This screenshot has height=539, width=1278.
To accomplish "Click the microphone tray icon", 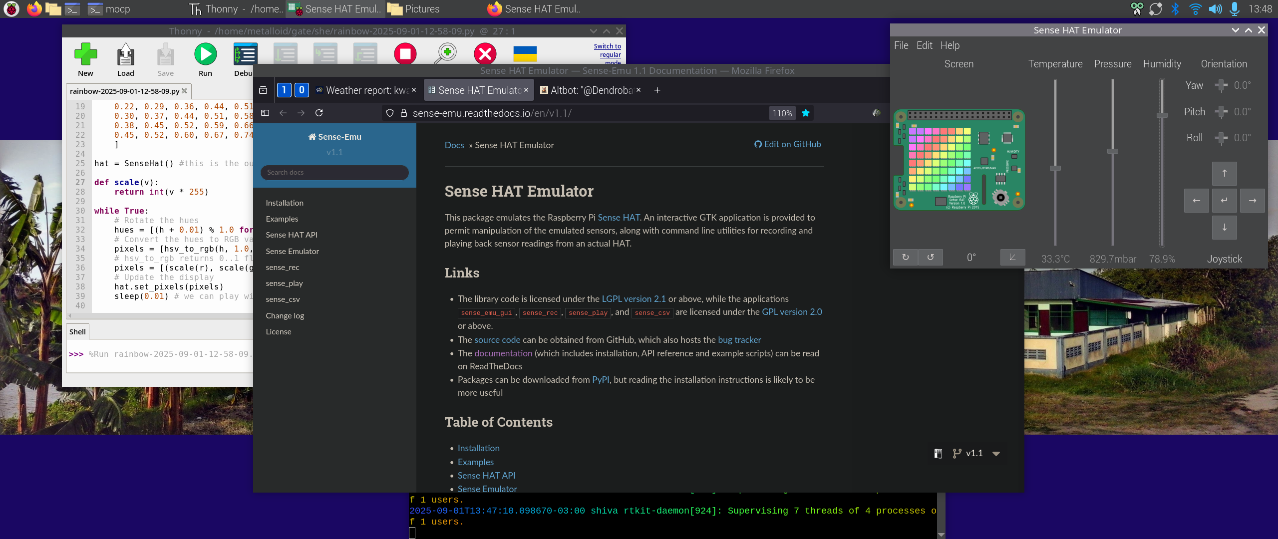I will pyautogui.click(x=1234, y=9).
